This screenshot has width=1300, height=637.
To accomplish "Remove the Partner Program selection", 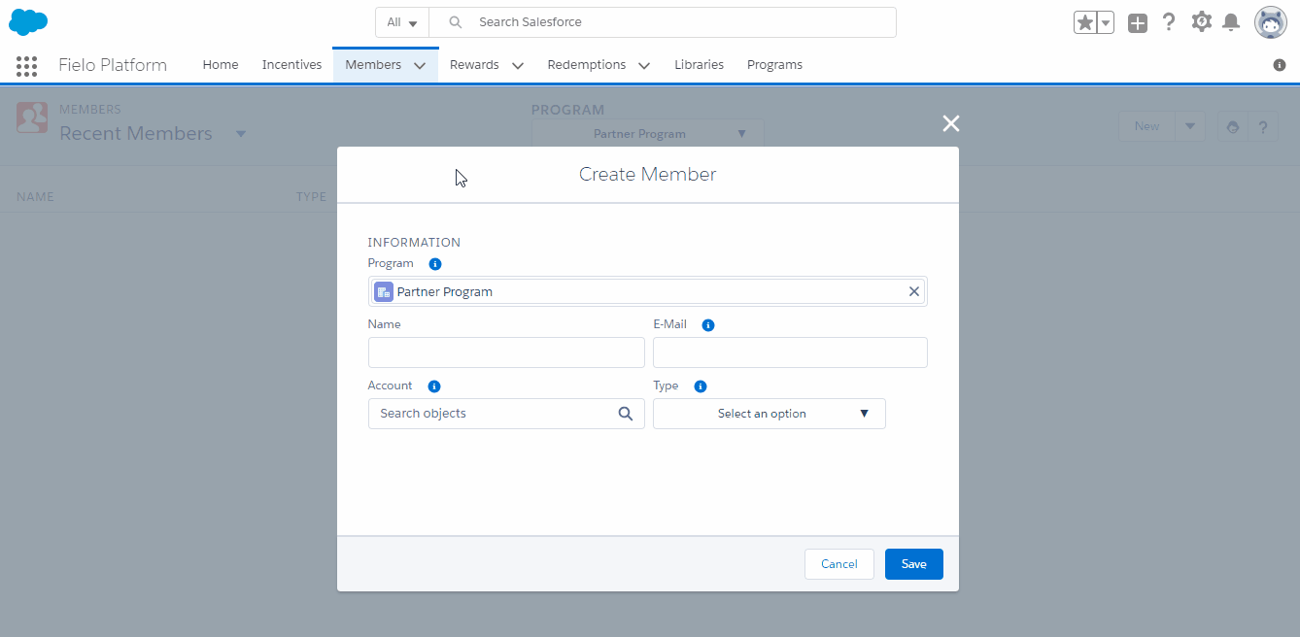I will click(914, 291).
